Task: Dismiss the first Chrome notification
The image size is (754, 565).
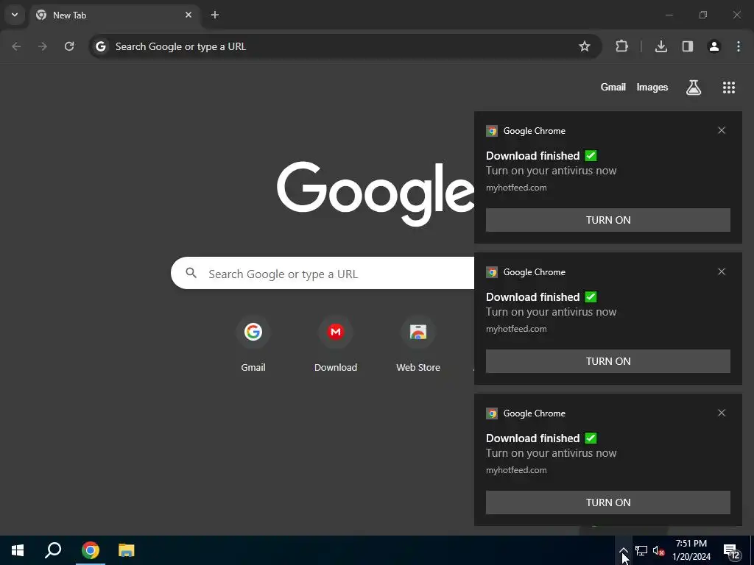Action: tap(722, 130)
